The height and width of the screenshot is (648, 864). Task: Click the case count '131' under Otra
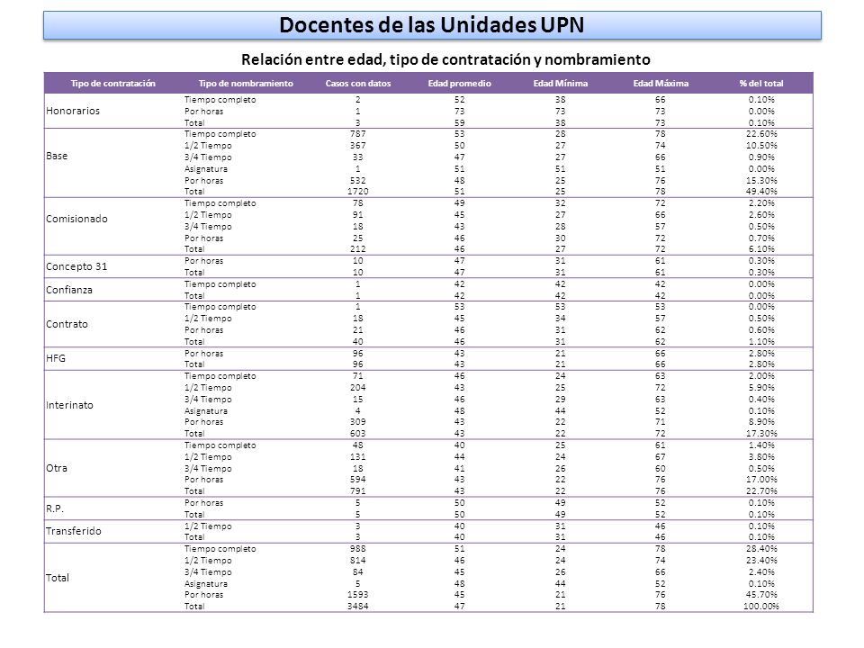coord(357,457)
